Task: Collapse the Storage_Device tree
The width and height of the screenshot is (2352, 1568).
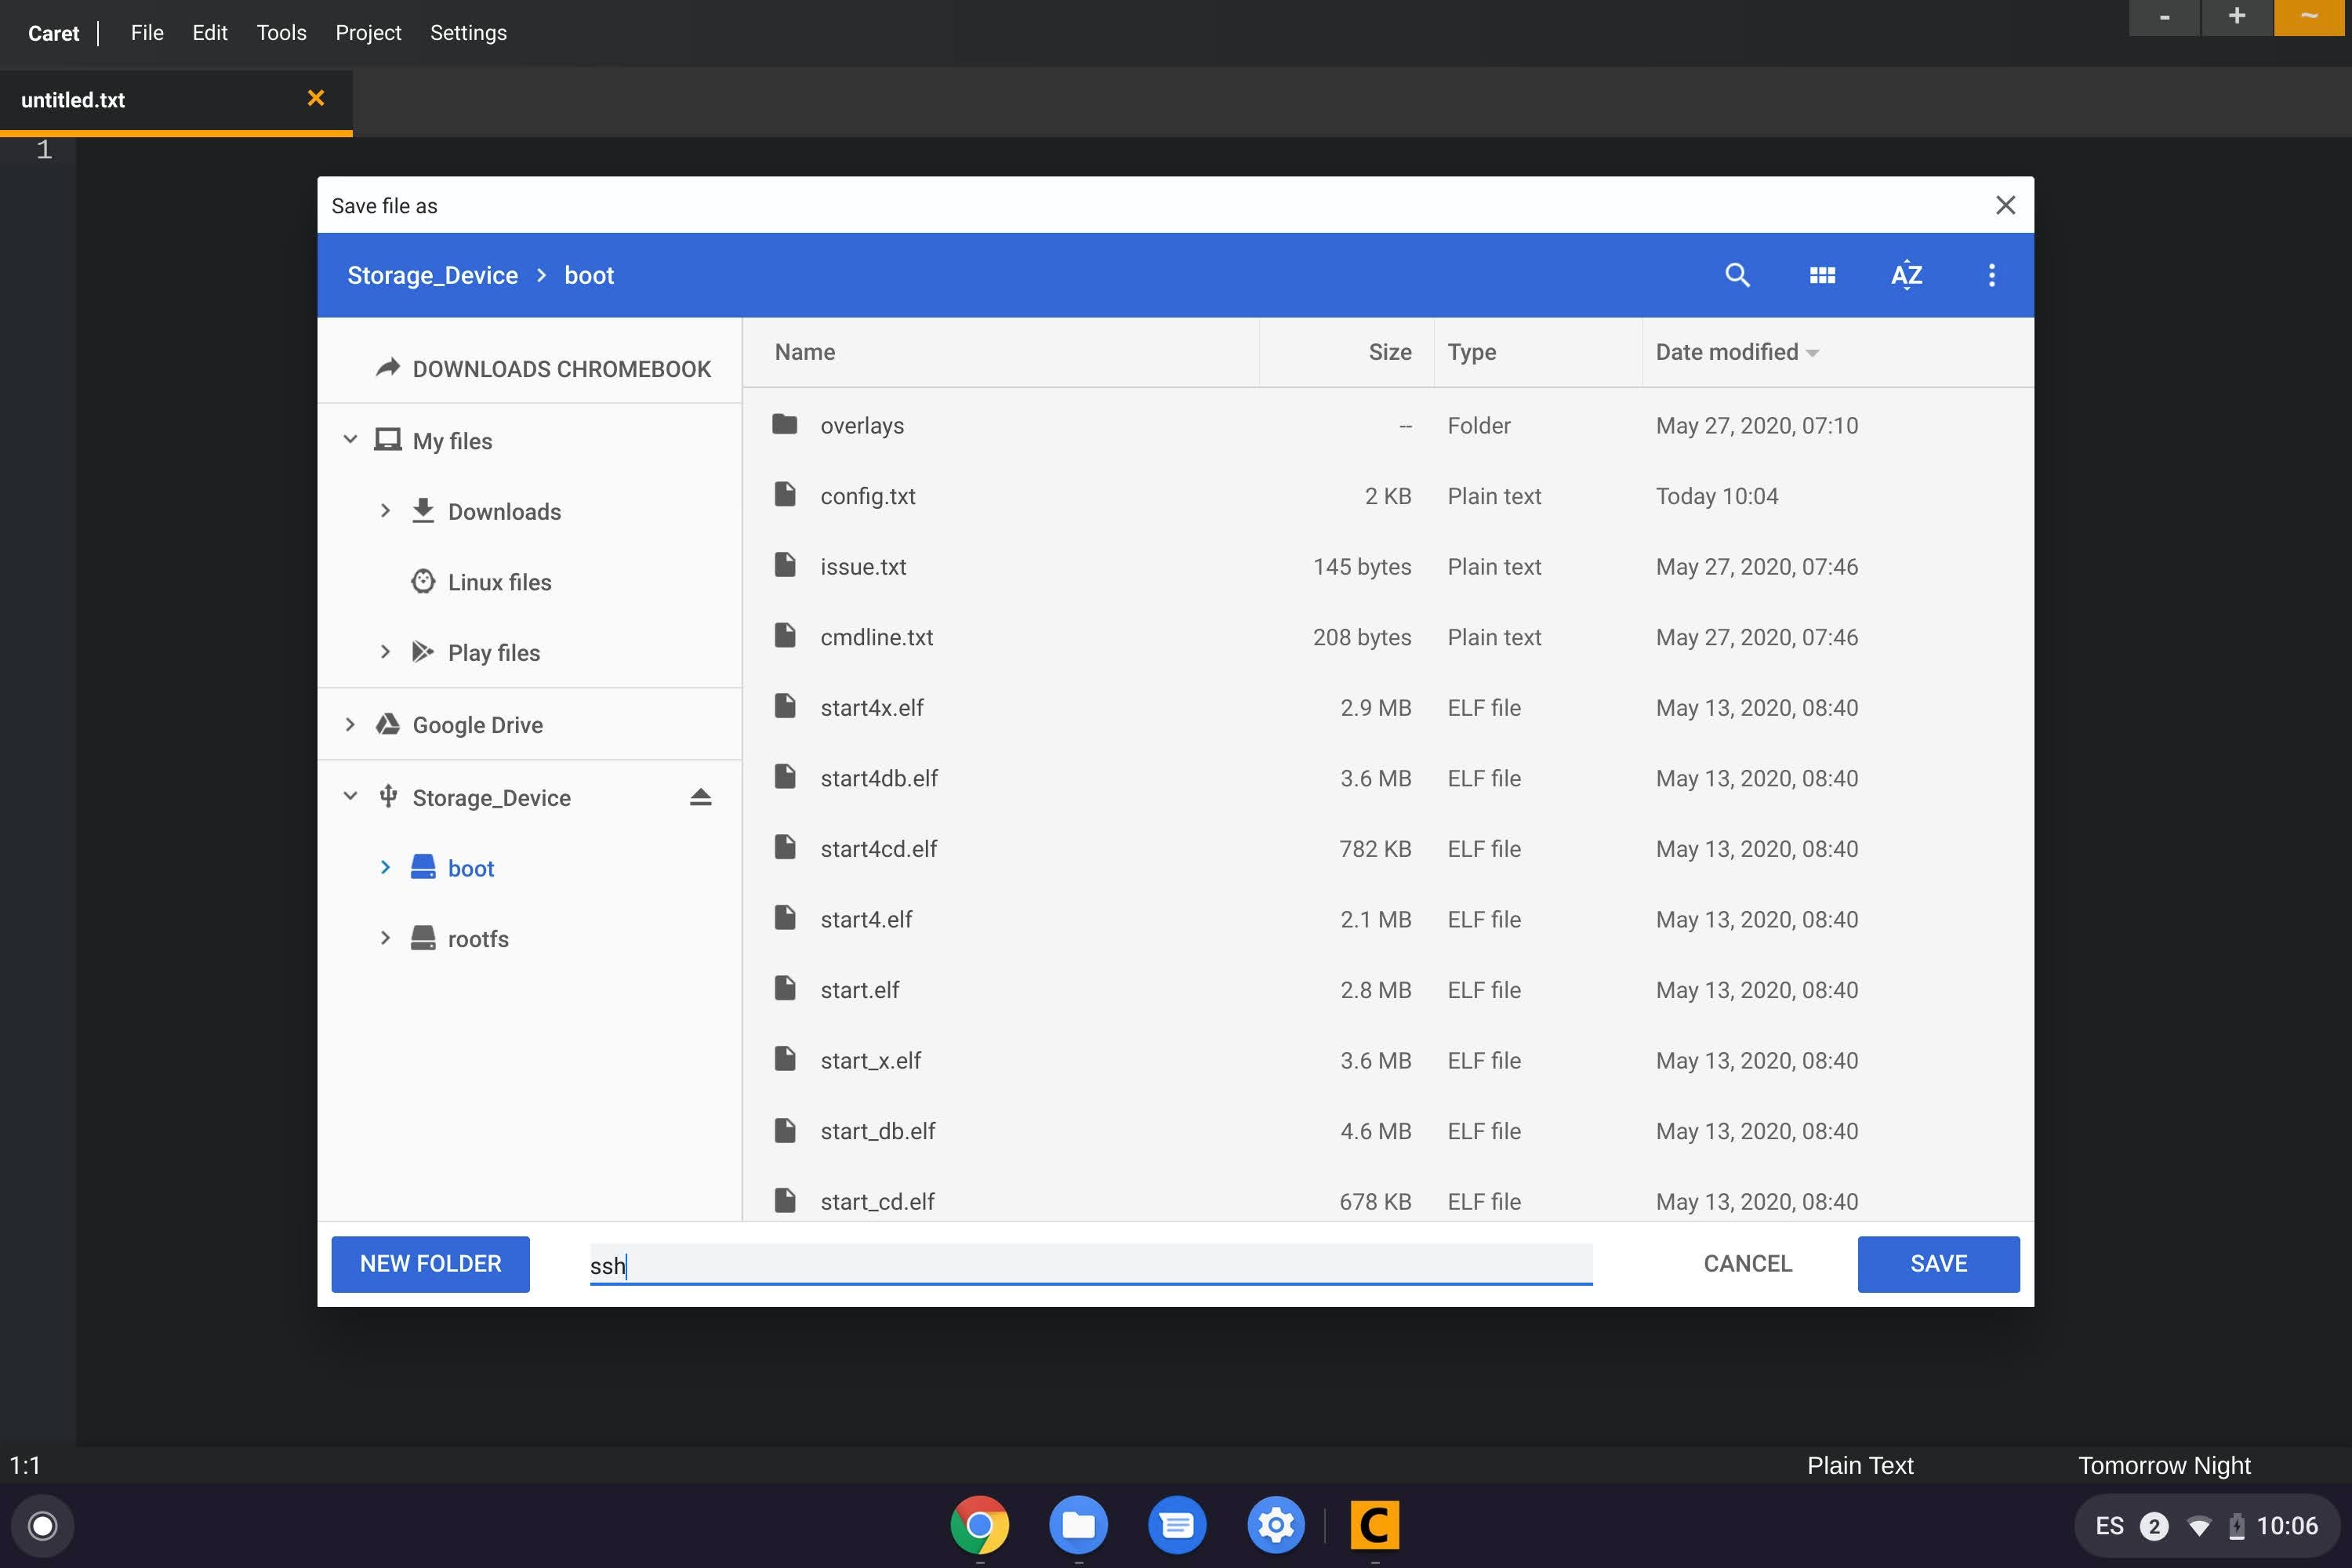Action: (x=350, y=796)
